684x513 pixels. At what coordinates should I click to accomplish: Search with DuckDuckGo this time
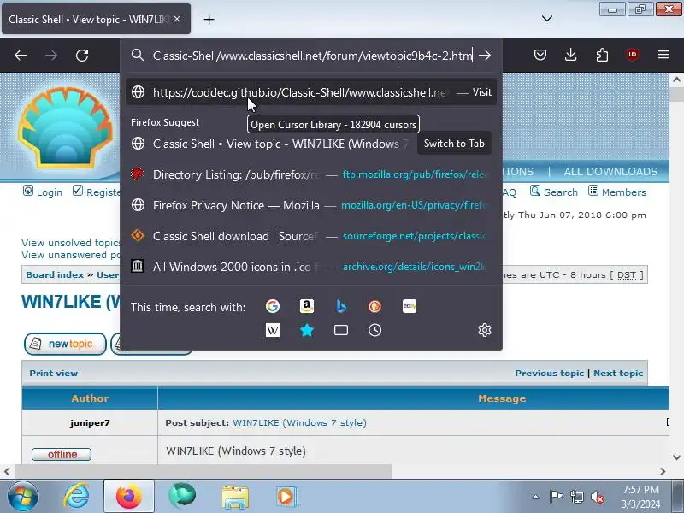click(374, 306)
